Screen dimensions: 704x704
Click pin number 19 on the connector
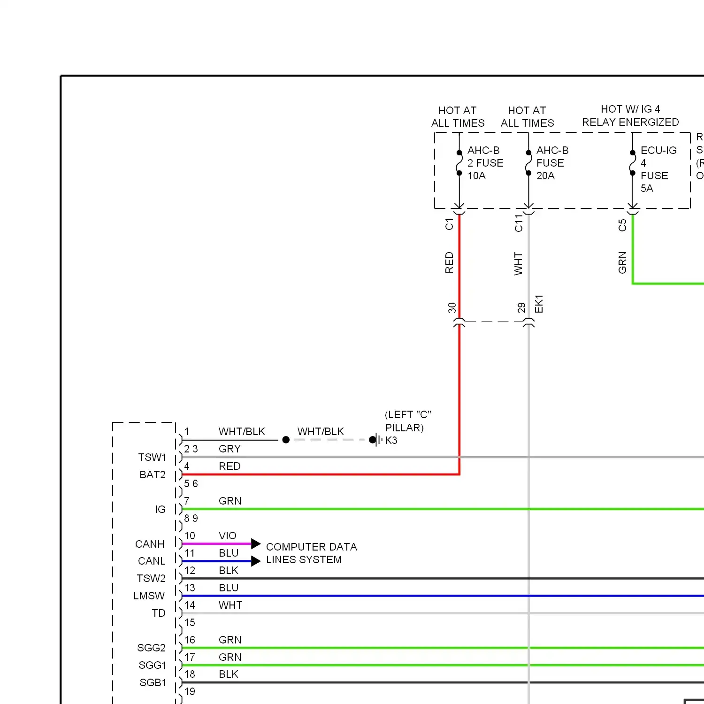pyautogui.click(x=190, y=691)
